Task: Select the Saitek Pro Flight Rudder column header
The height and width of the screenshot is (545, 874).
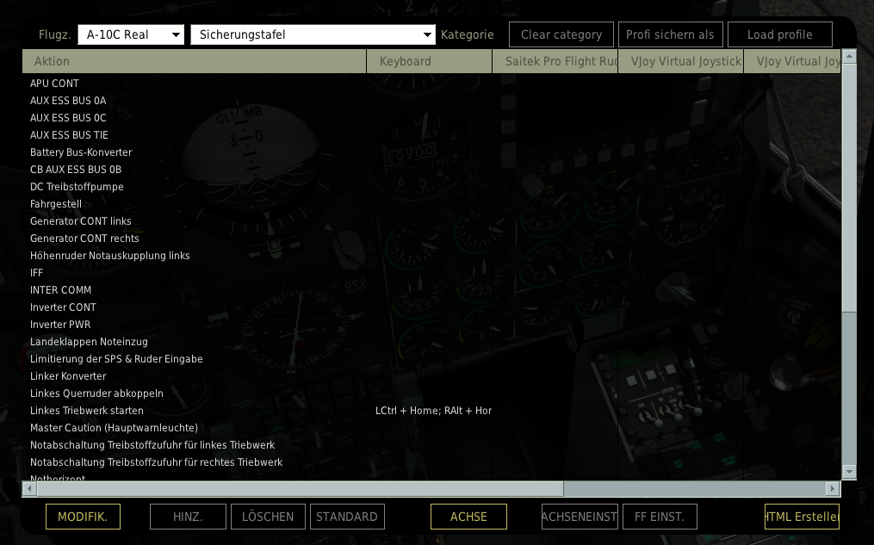Action: 555,61
